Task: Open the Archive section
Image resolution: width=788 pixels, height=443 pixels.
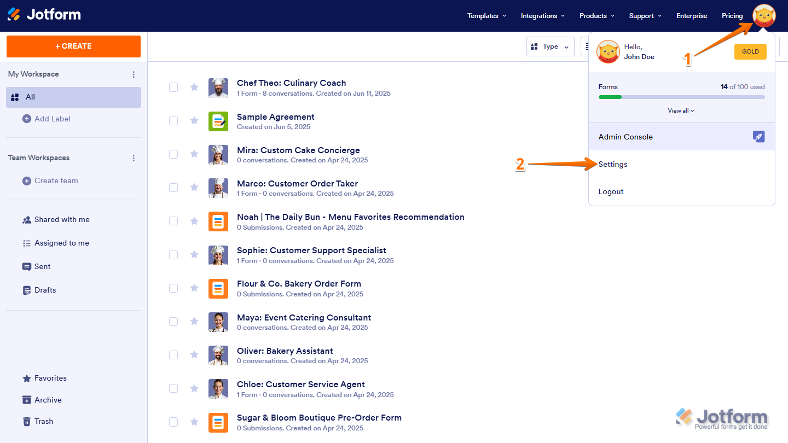Action: (48, 400)
